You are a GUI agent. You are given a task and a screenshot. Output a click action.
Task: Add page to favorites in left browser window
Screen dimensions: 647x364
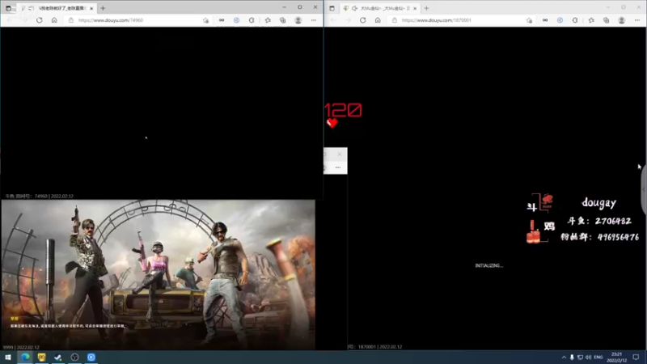[205, 20]
